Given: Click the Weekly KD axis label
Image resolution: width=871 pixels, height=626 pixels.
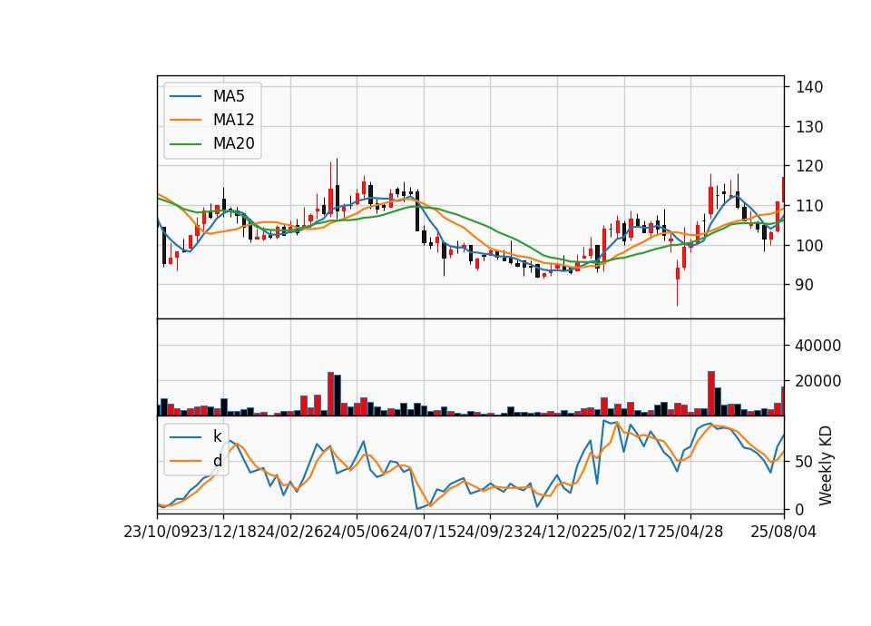Looking at the screenshot, I should click(x=826, y=465).
